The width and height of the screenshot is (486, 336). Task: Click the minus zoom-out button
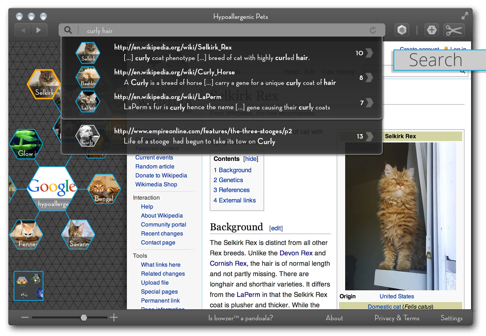point(25,318)
